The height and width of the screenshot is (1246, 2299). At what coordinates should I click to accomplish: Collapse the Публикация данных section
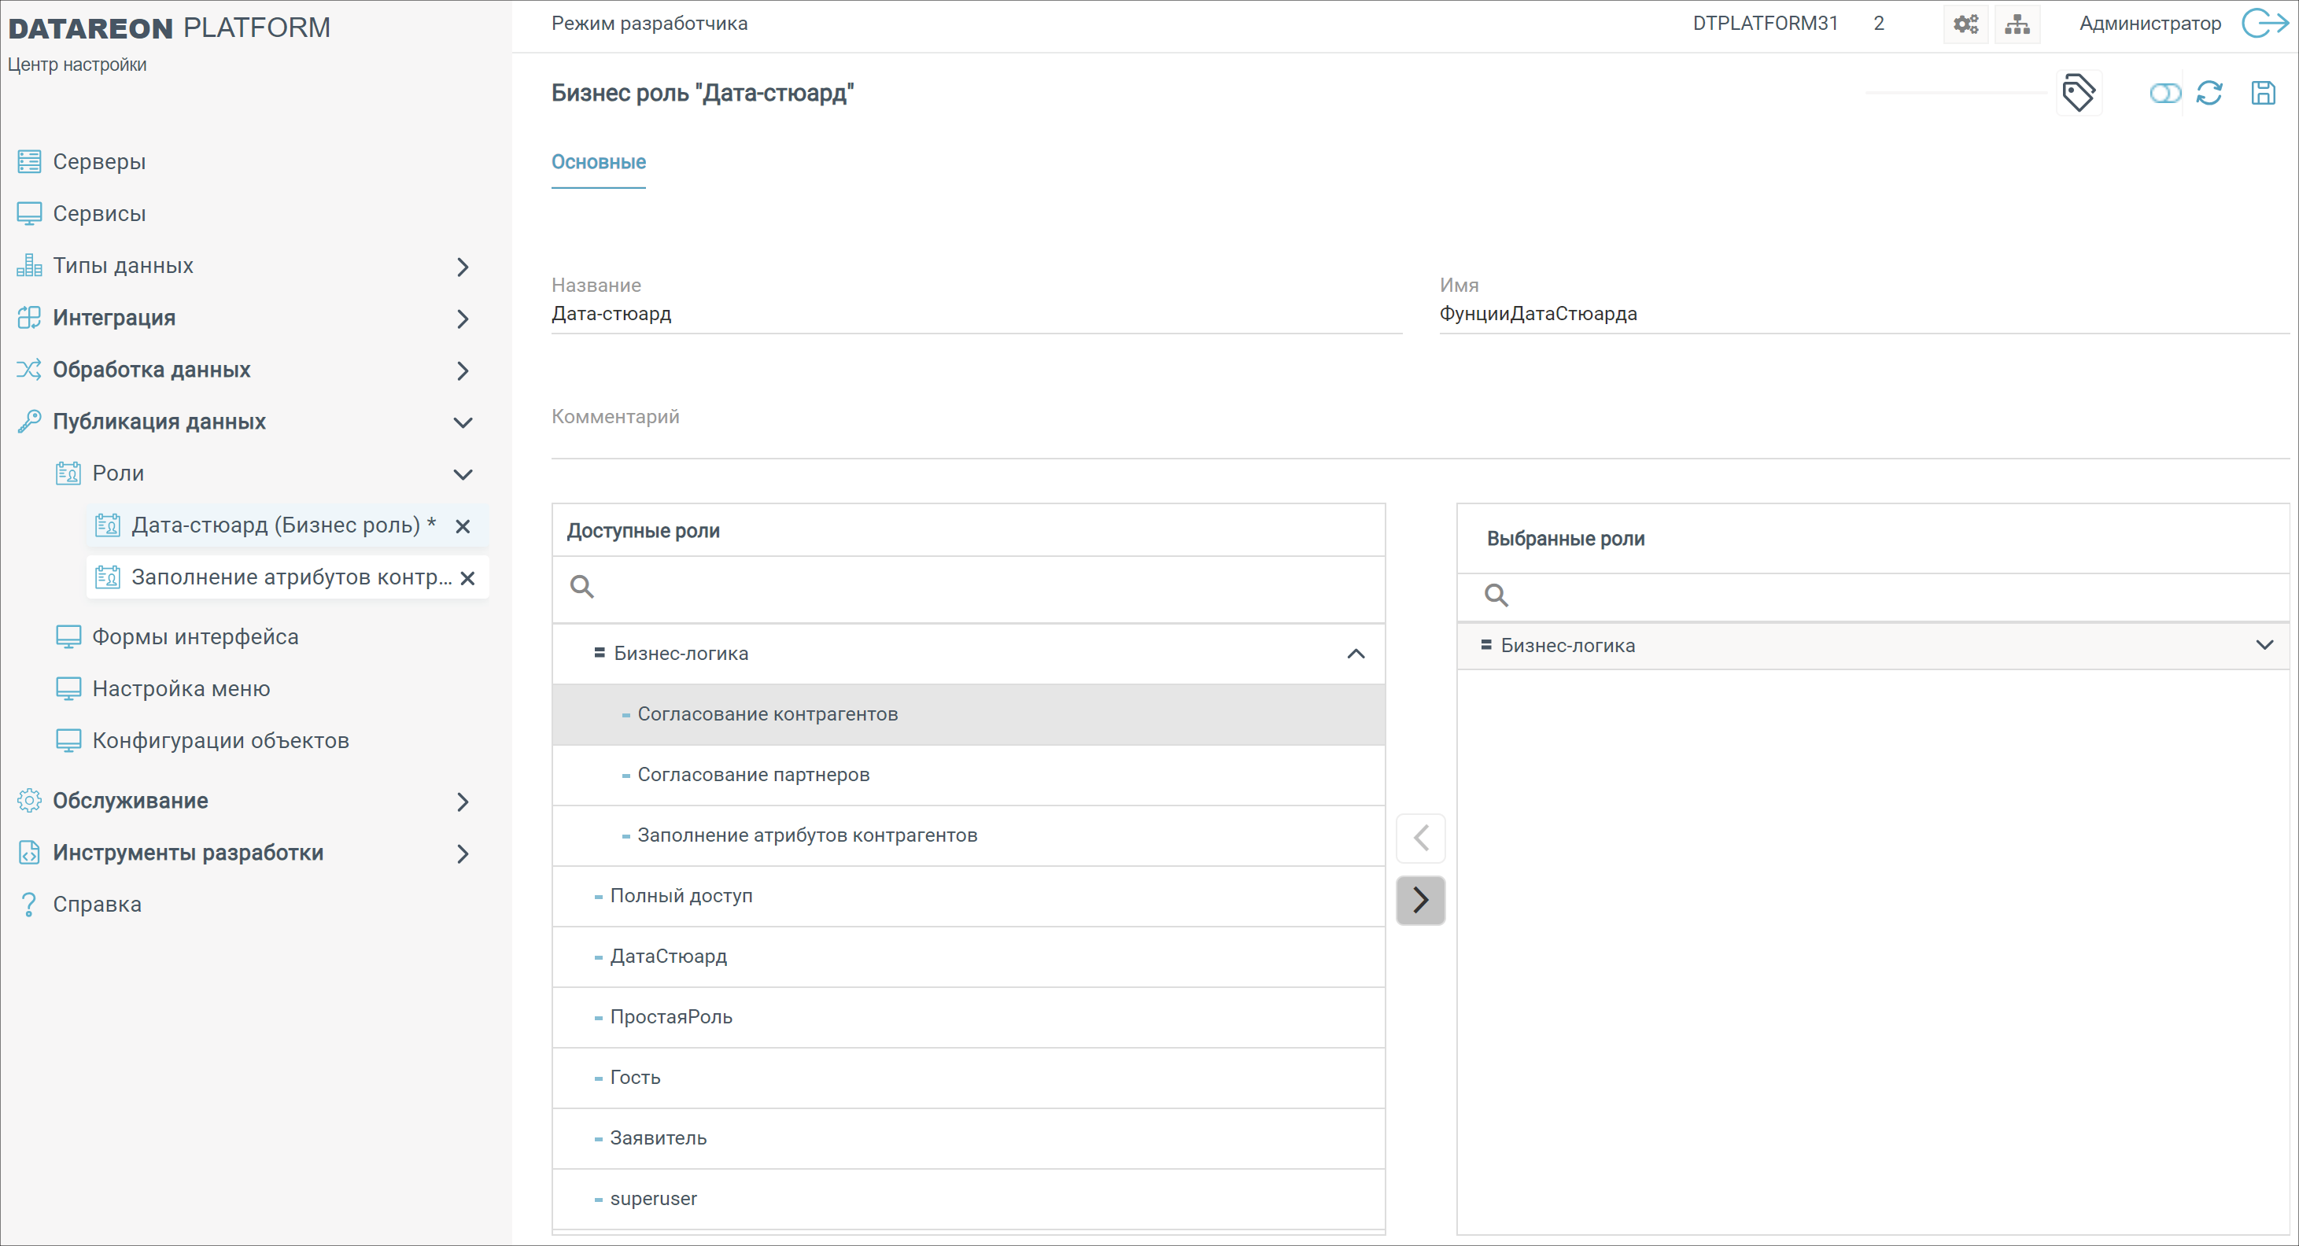pyautogui.click(x=463, y=422)
